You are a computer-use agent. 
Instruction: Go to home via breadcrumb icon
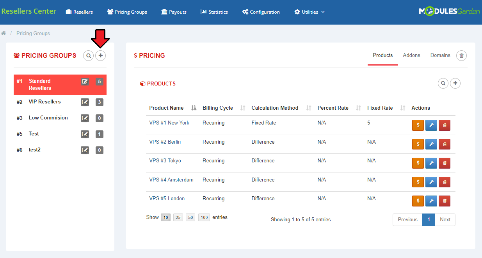click(4, 34)
